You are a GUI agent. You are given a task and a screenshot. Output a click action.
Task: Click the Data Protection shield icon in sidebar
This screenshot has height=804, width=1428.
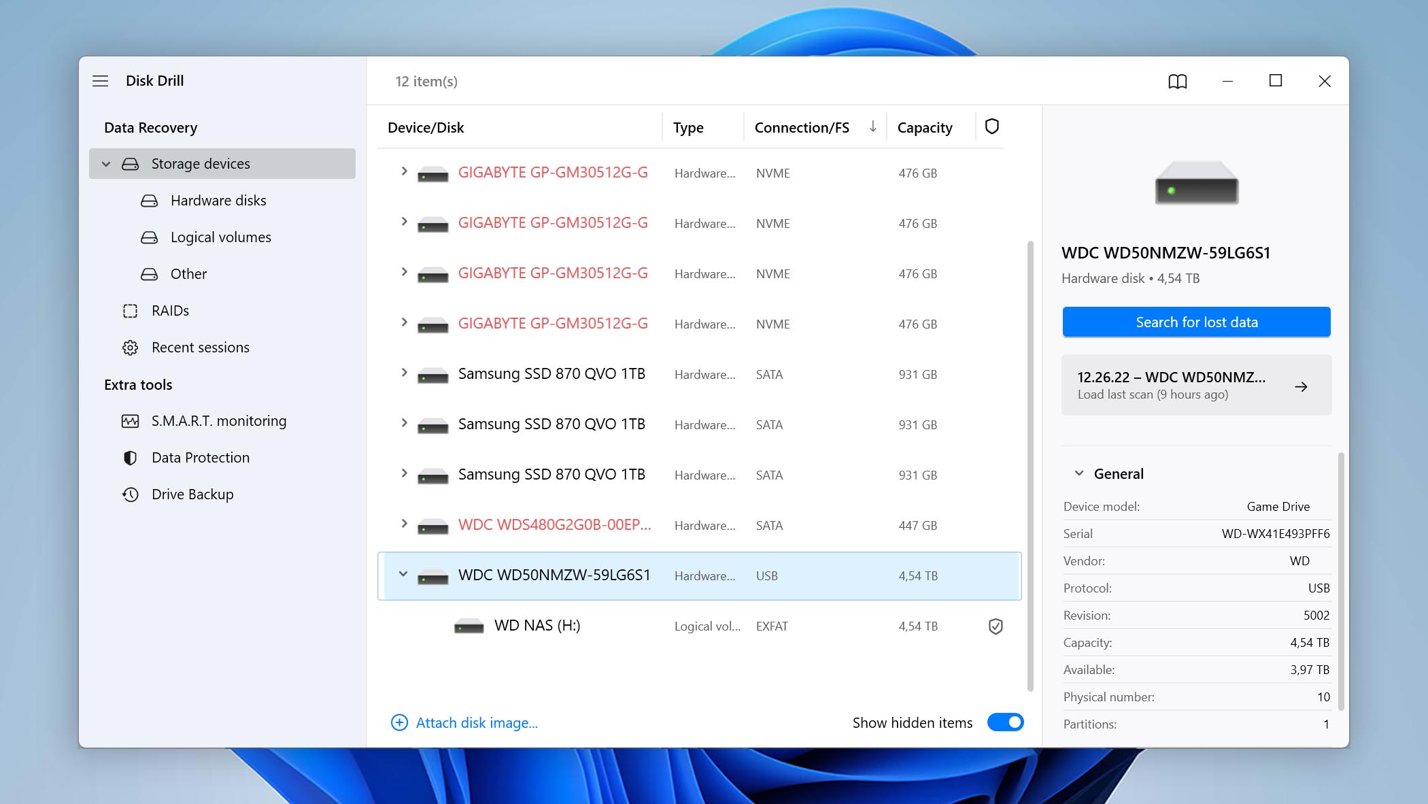[x=130, y=458]
